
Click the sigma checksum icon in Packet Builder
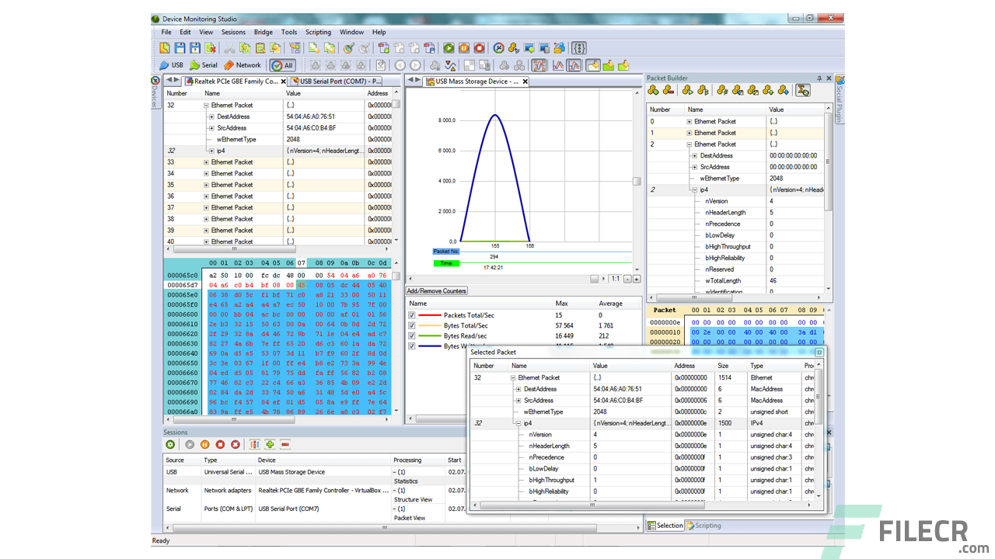[803, 90]
